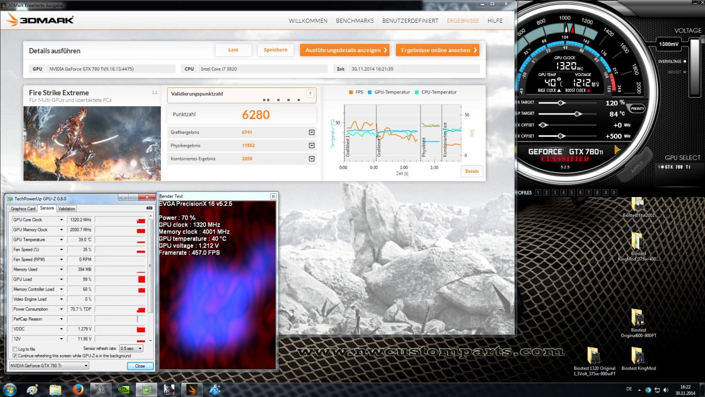Click the temp target slider handle
This screenshot has width=705, height=397.
tap(577, 113)
